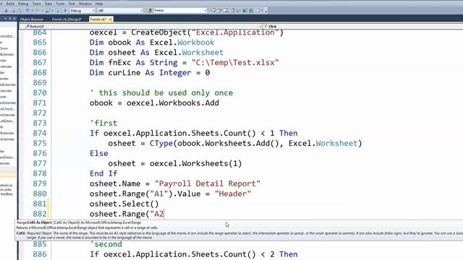
Task: Open the Data menu
Action: coord(48,4)
